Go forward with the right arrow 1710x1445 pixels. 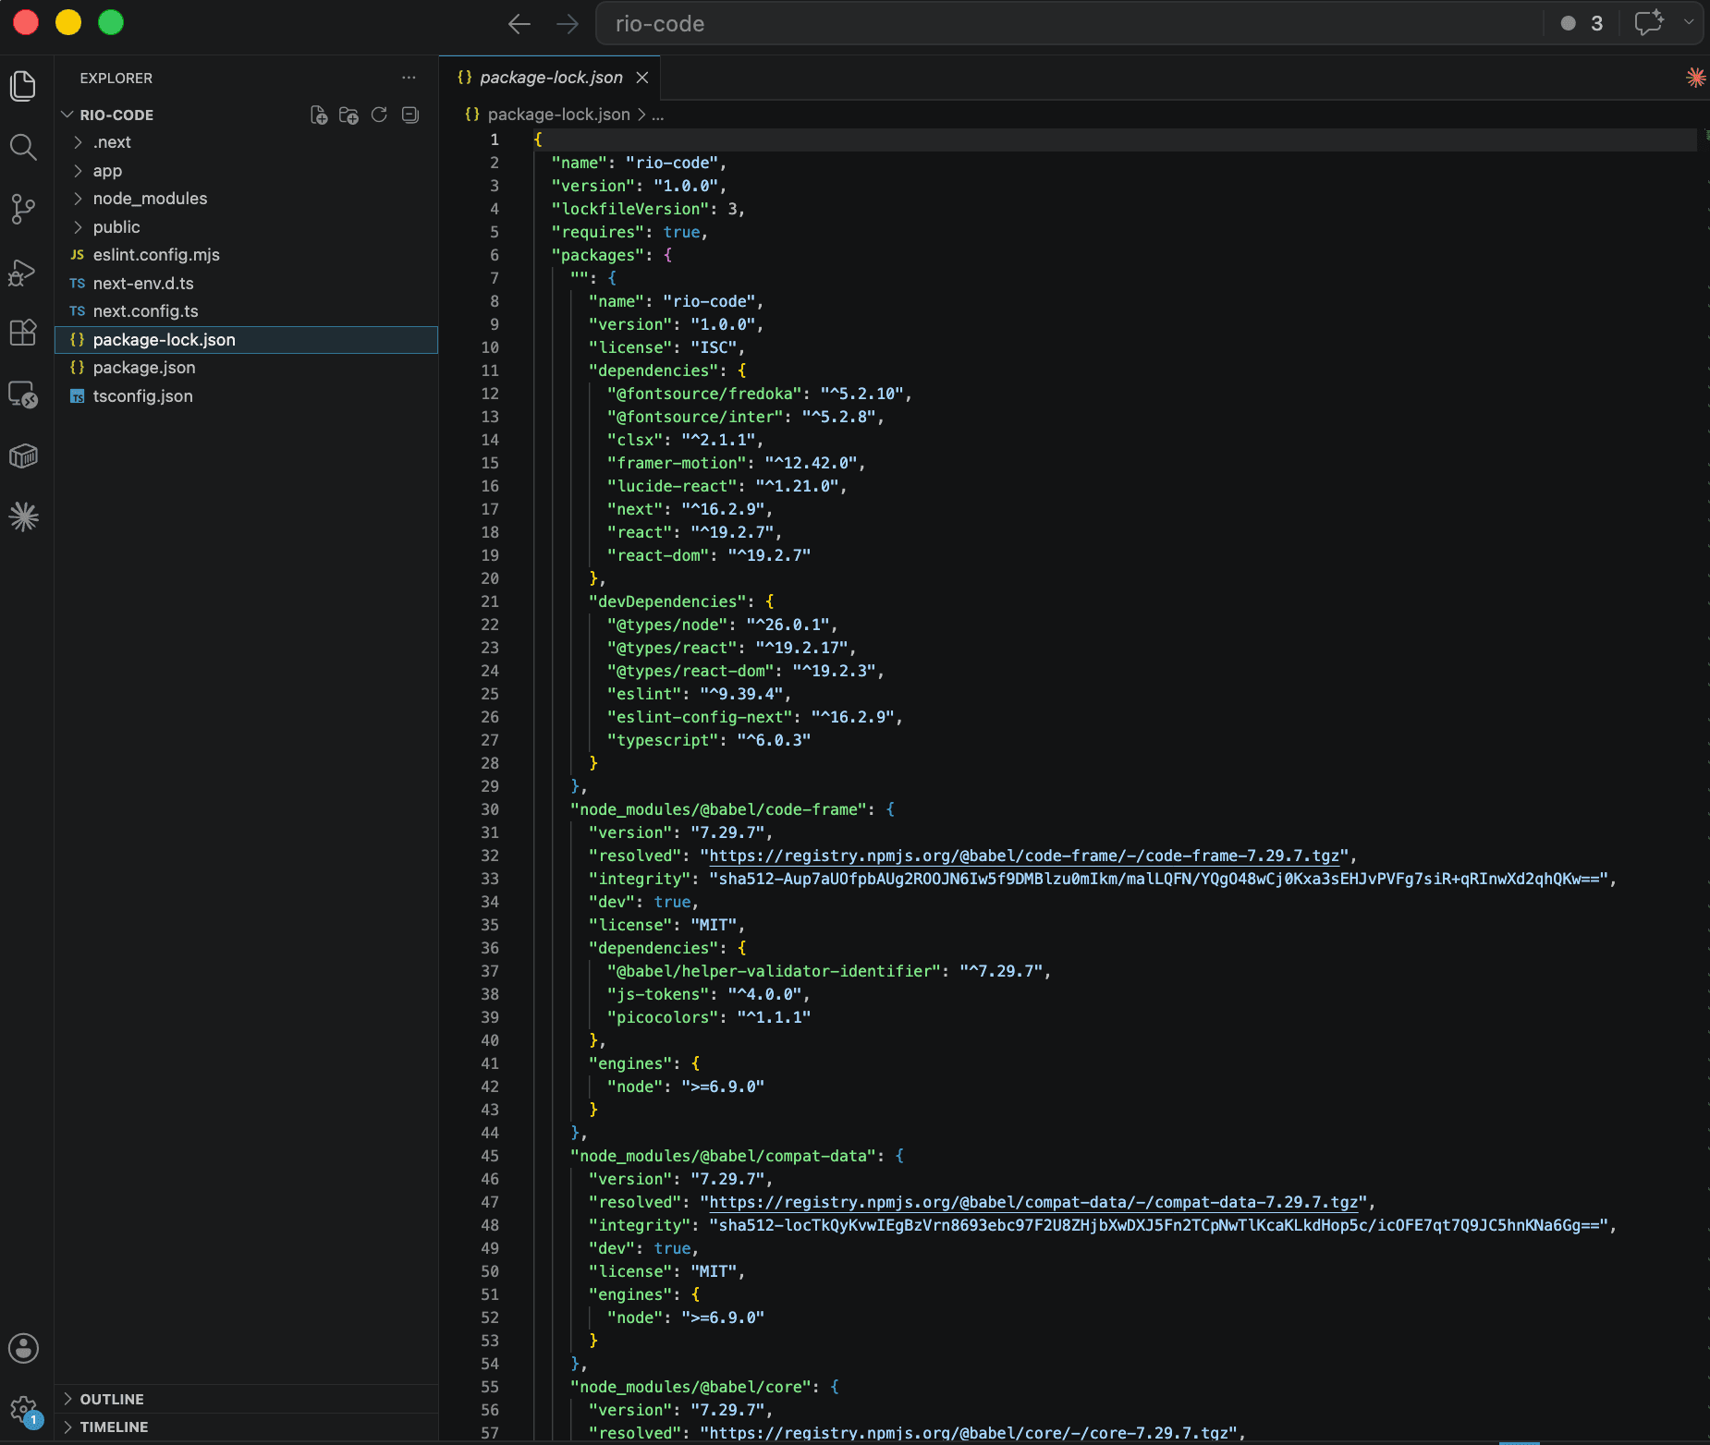click(x=568, y=24)
